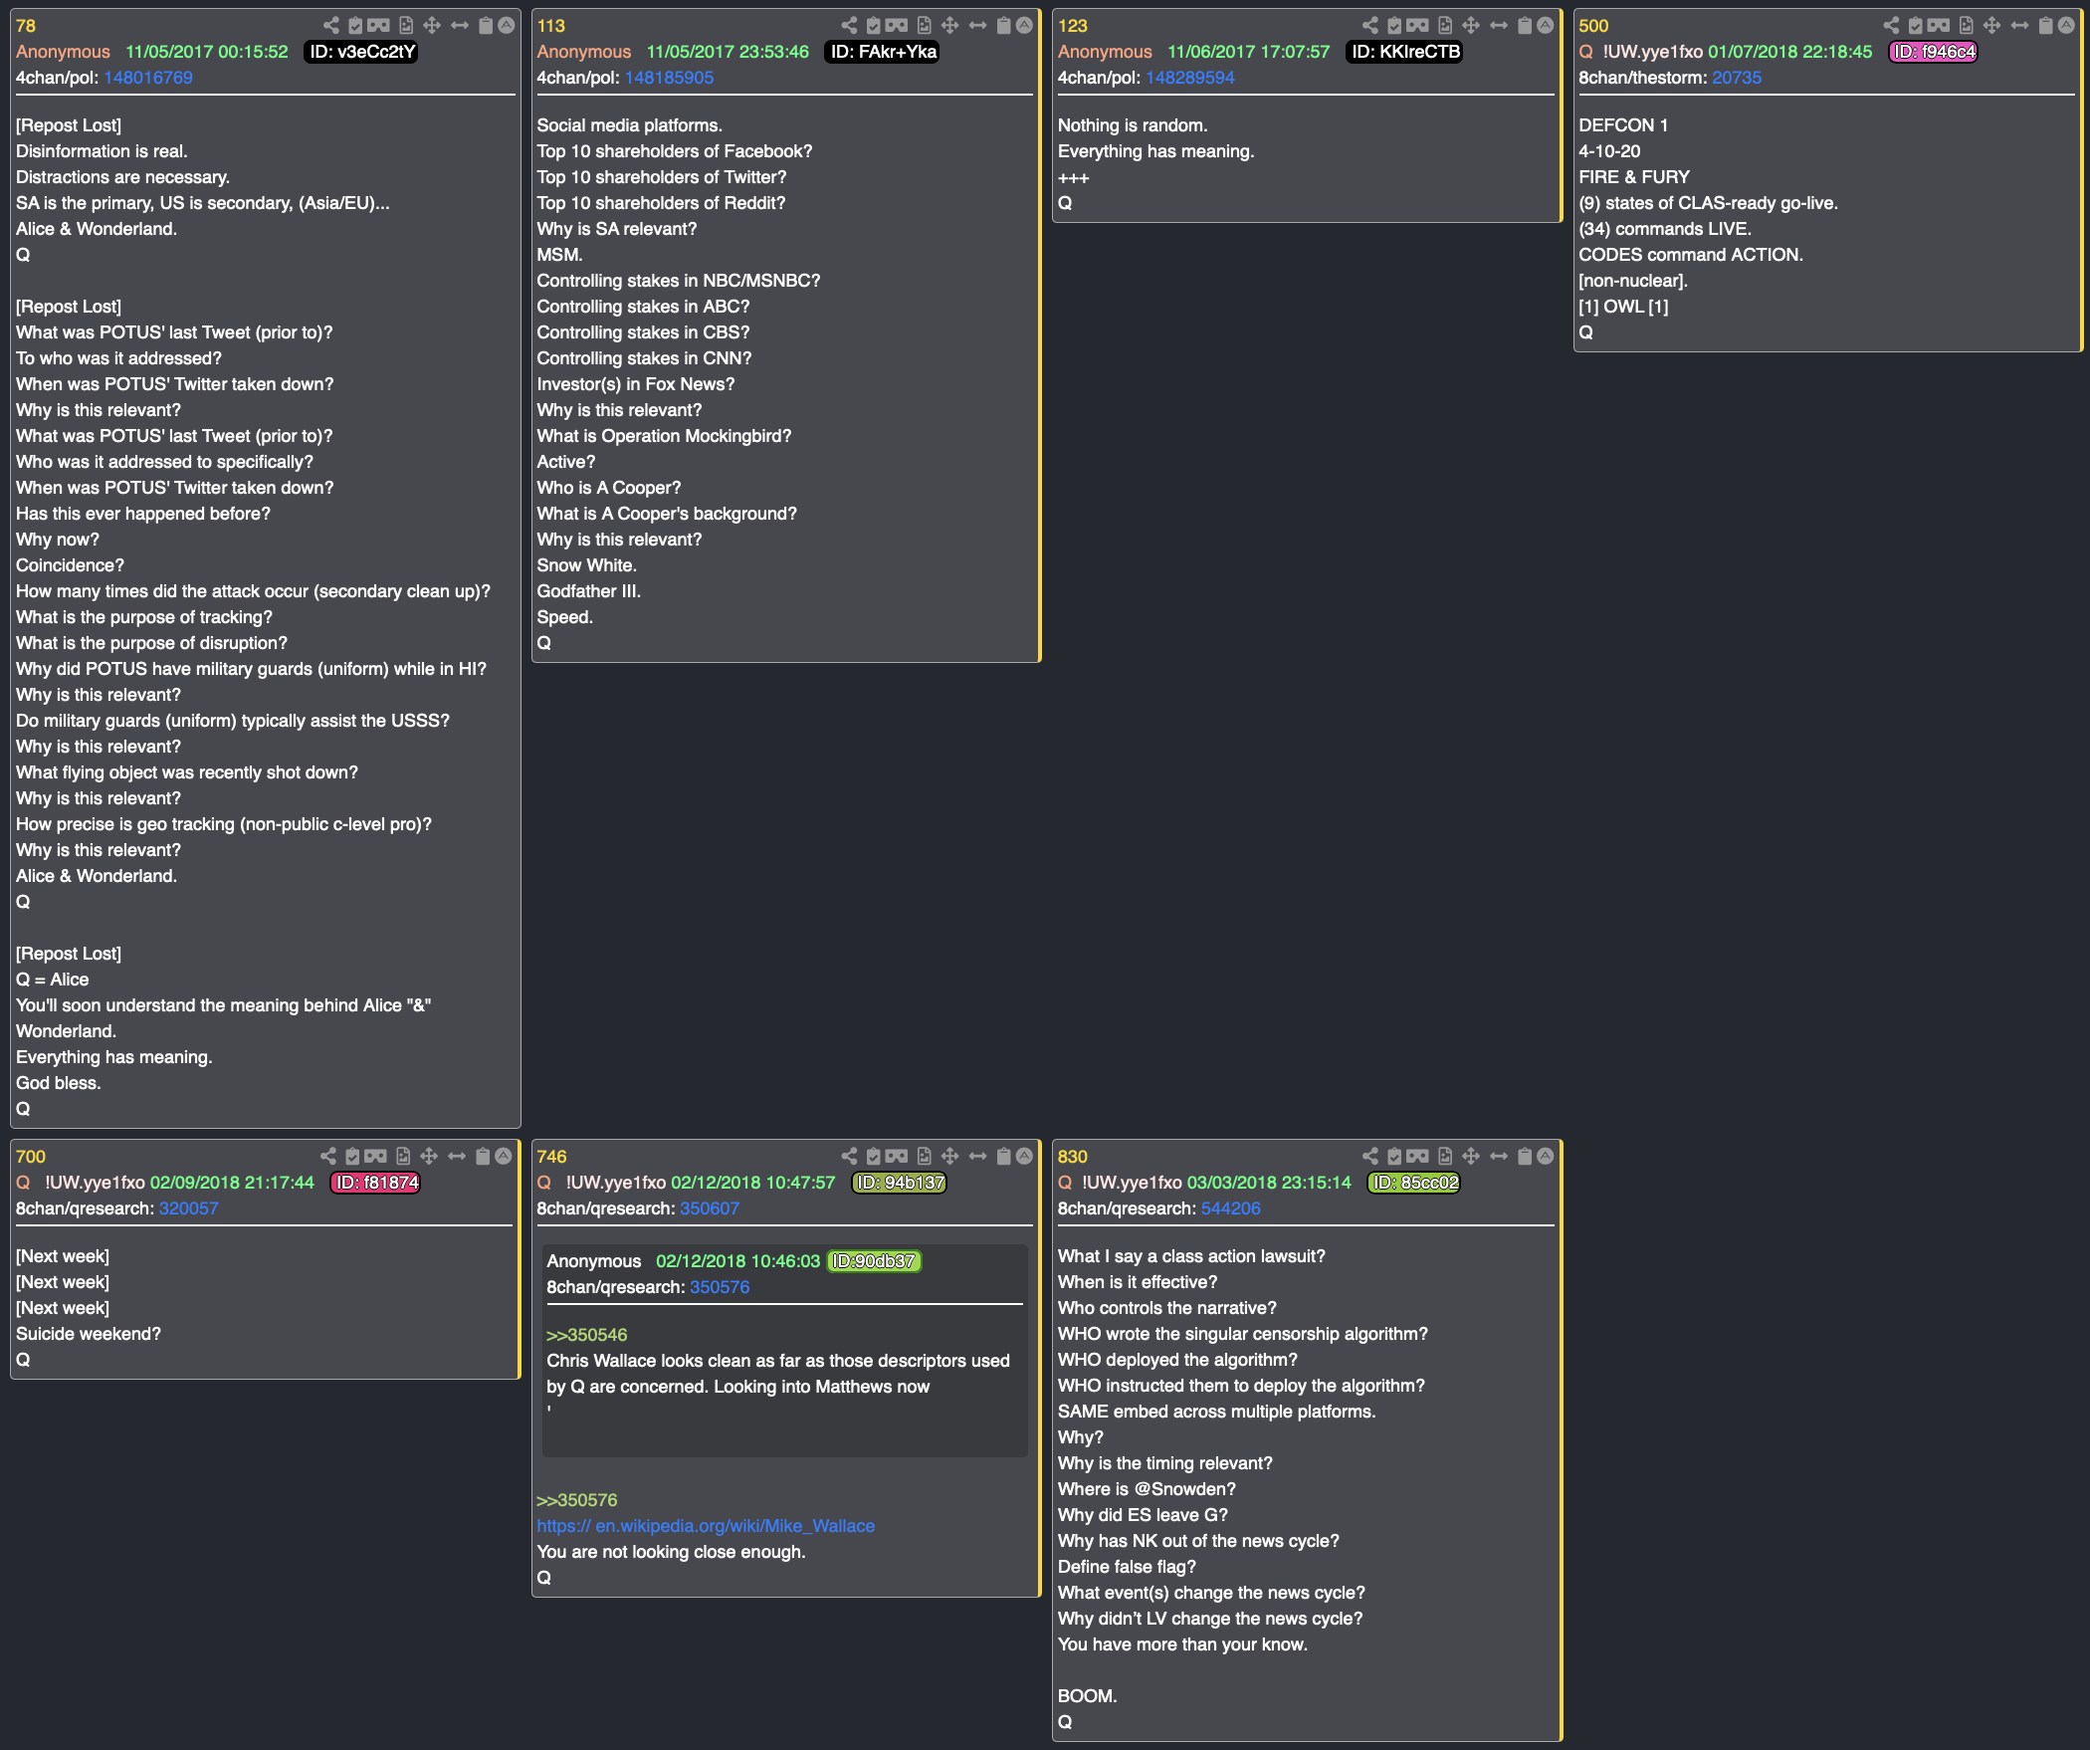Click the four-way move icon on post 78
The width and height of the screenshot is (2090, 1750).
point(431,25)
